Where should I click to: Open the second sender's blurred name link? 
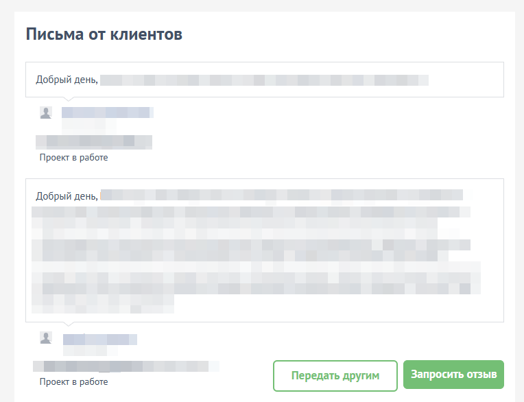coord(100,338)
